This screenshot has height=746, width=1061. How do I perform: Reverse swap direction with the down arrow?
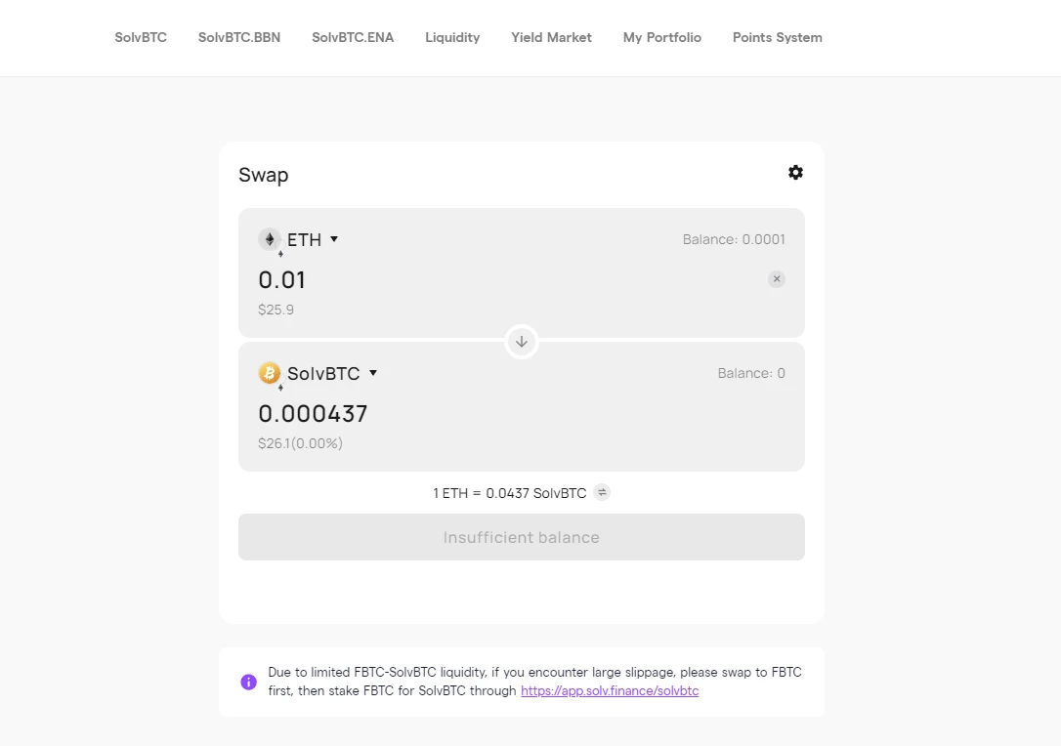(522, 342)
